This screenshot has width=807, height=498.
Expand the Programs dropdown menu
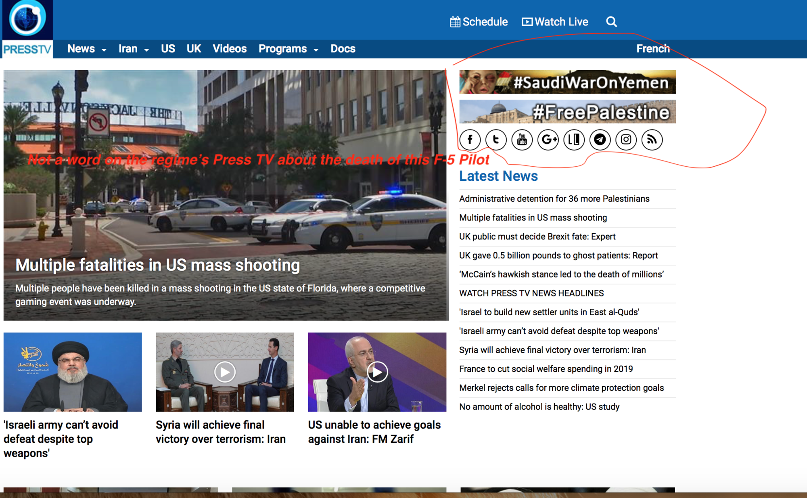click(x=289, y=49)
